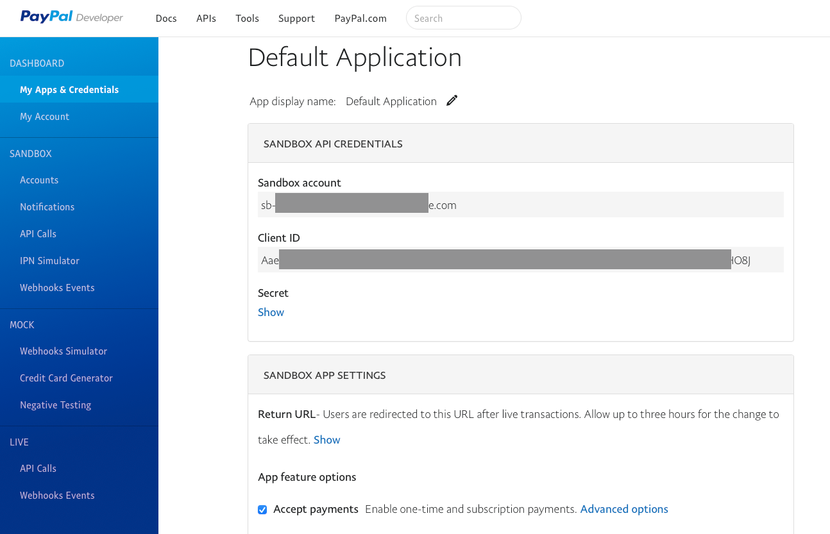
Task: Open the Tools menu
Action: tap(247, 18)
